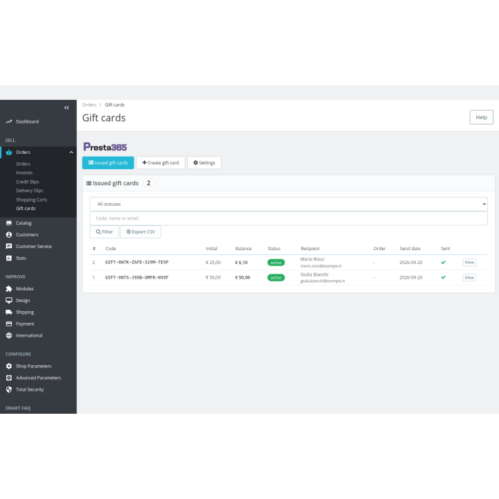The width and height of the screenshot is (499, 499).
Task: Click the Filter button
Action: 105,231
